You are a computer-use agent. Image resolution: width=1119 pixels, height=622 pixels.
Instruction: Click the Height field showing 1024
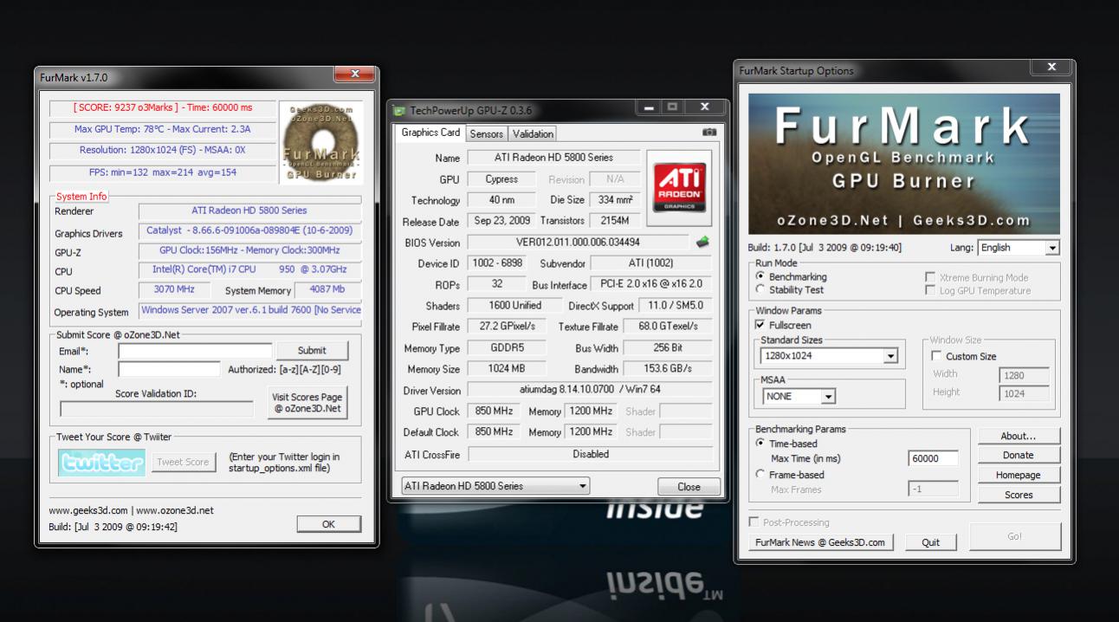click(1024, 393)
